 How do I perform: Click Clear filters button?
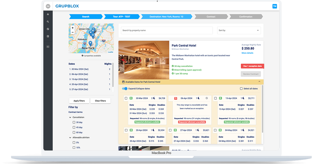(100, 101)
